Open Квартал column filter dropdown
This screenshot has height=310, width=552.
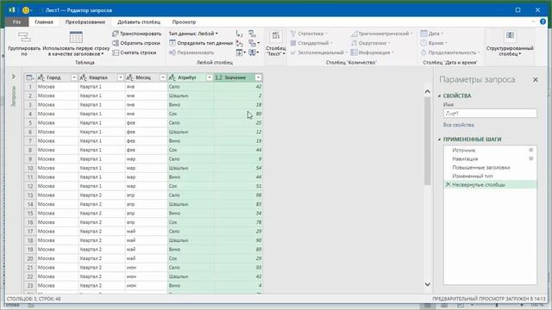tap(121, 77)
